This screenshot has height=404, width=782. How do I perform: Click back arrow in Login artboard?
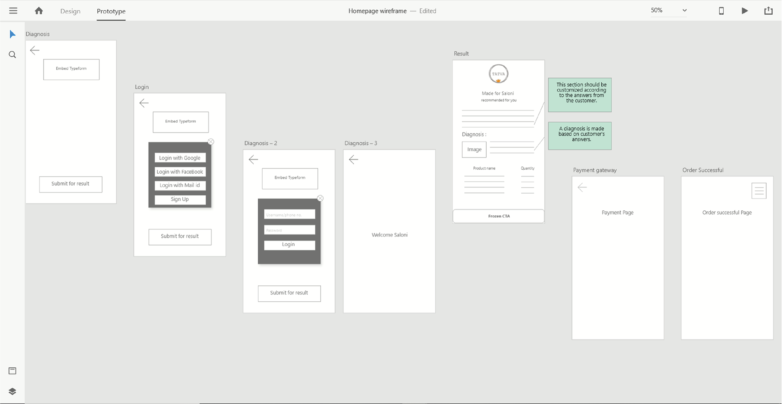click(144, 103)
